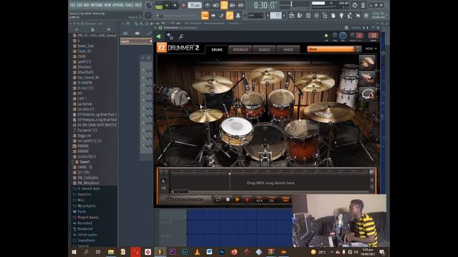
Task: Switch to the DRUMS tab in EZdrummer
Action: tap(217, 49)
